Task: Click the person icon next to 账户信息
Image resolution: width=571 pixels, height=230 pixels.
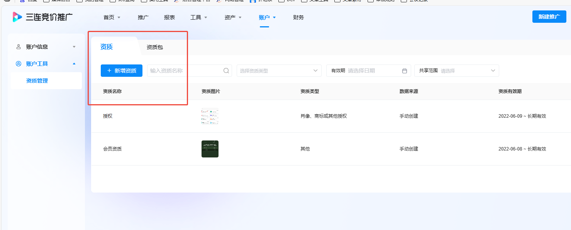Action: tap(18, 46)
